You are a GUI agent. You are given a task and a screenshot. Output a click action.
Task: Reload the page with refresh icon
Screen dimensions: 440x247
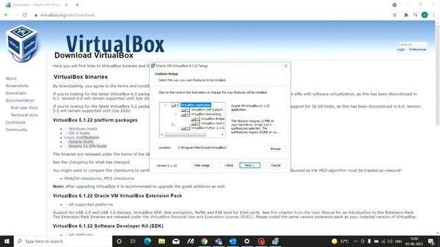25,15
